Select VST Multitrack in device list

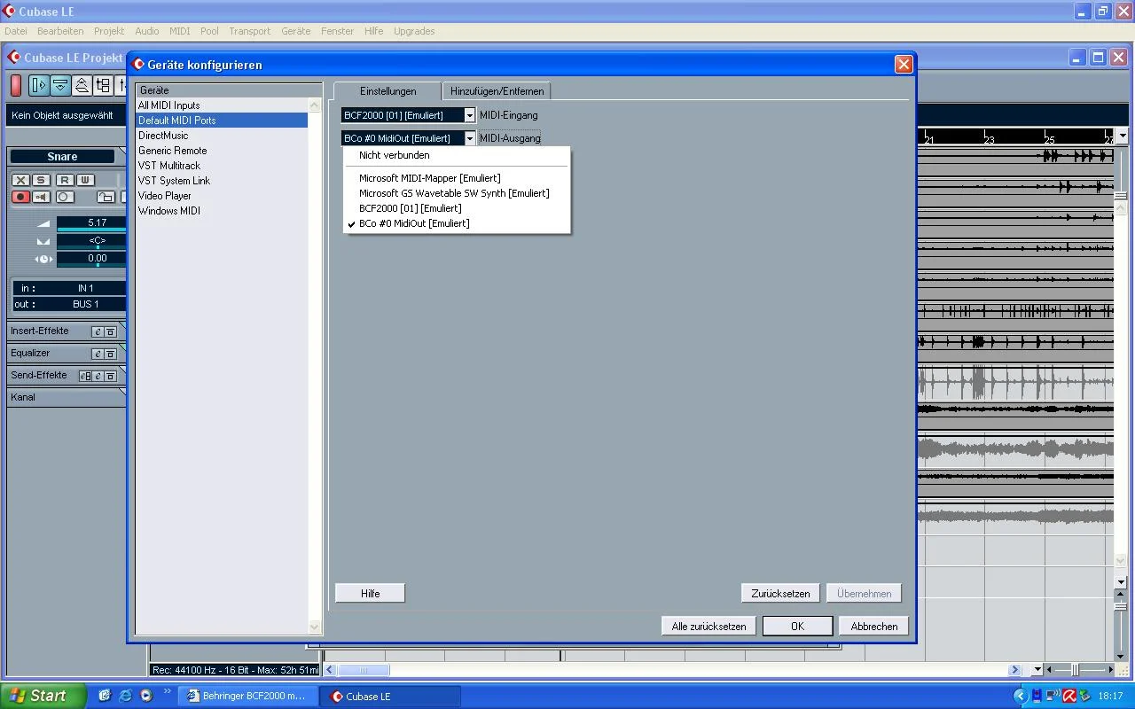click(222, 166)
